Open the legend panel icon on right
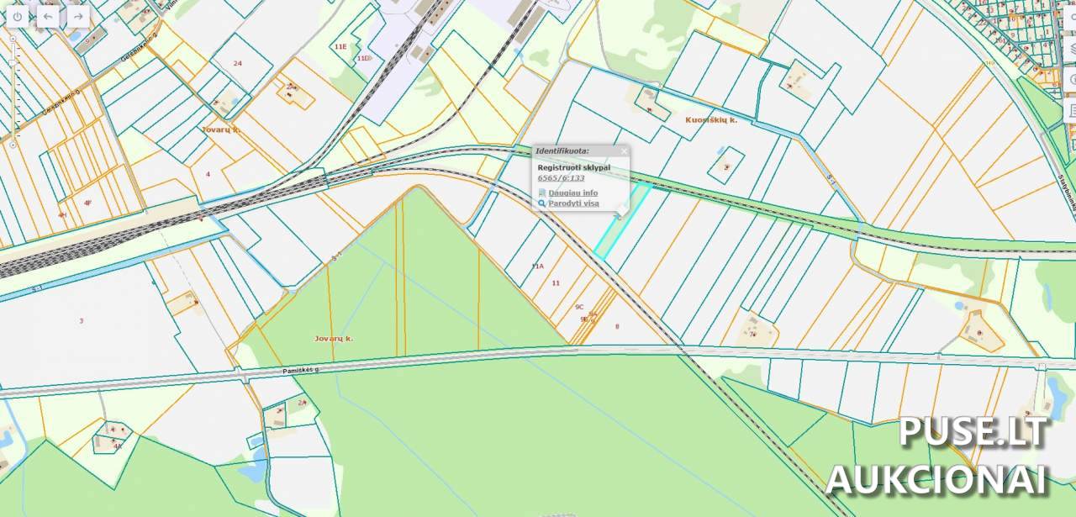This screenshot has height=517, width=1076. pyautogui.click(x=1071, y=110)
